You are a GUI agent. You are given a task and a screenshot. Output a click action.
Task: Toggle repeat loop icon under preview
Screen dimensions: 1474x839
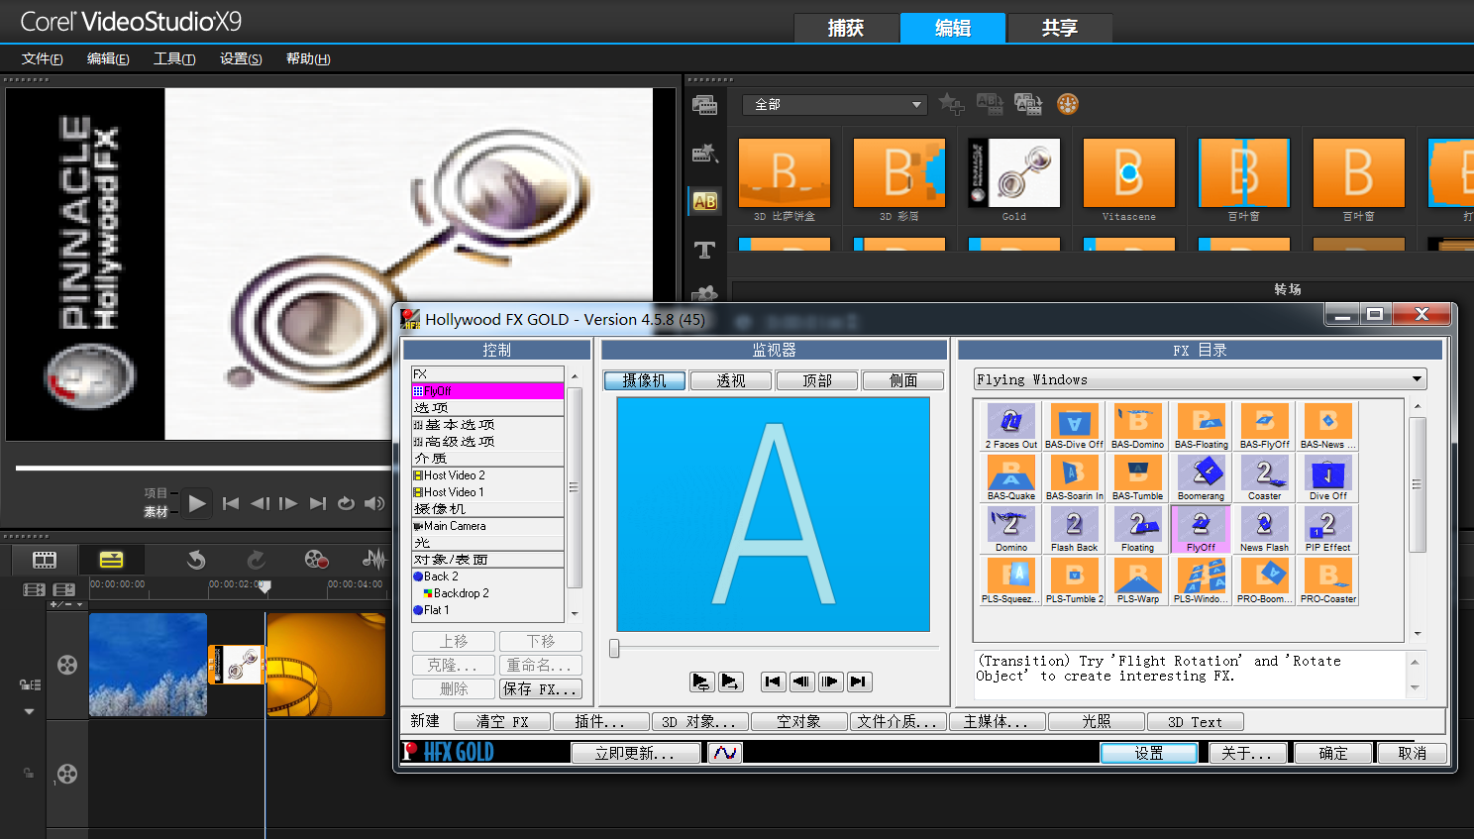coord(346,503)
